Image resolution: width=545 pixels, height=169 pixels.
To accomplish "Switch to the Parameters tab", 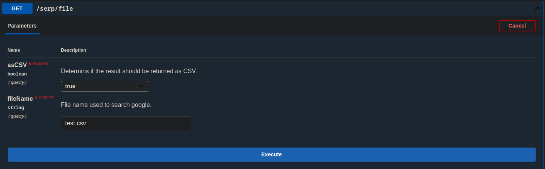I will pos(22,26).
